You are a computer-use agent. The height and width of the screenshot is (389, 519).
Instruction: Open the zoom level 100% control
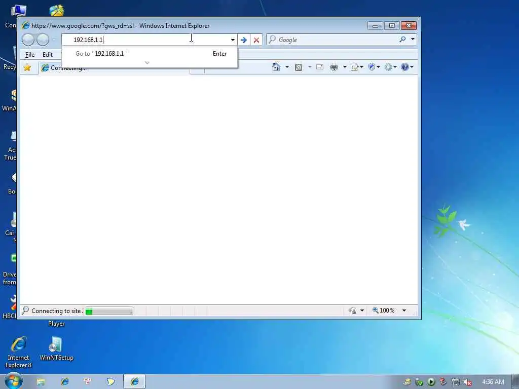pos(384,310)
